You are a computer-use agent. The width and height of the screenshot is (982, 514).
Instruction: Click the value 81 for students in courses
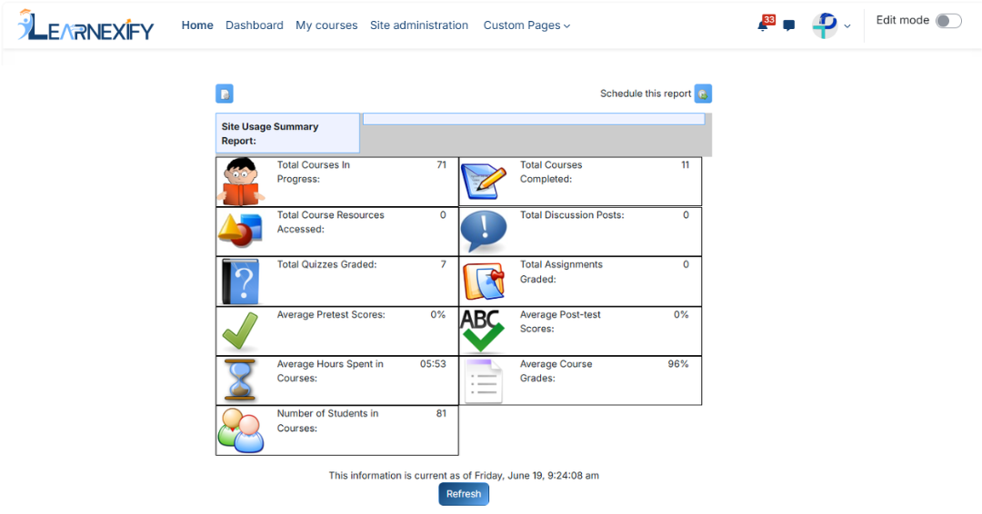click(x=442, y=413)
